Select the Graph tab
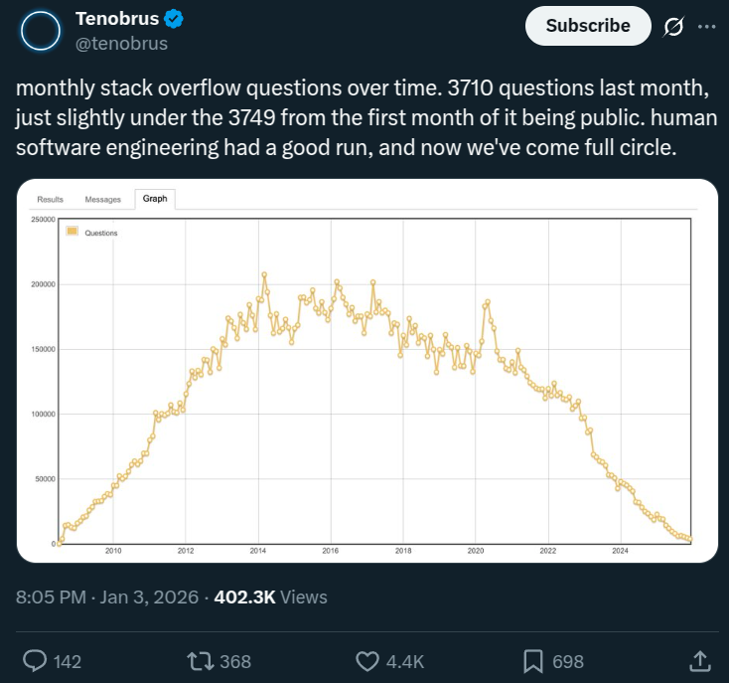The image size is (729, 683). click(155, 199)
